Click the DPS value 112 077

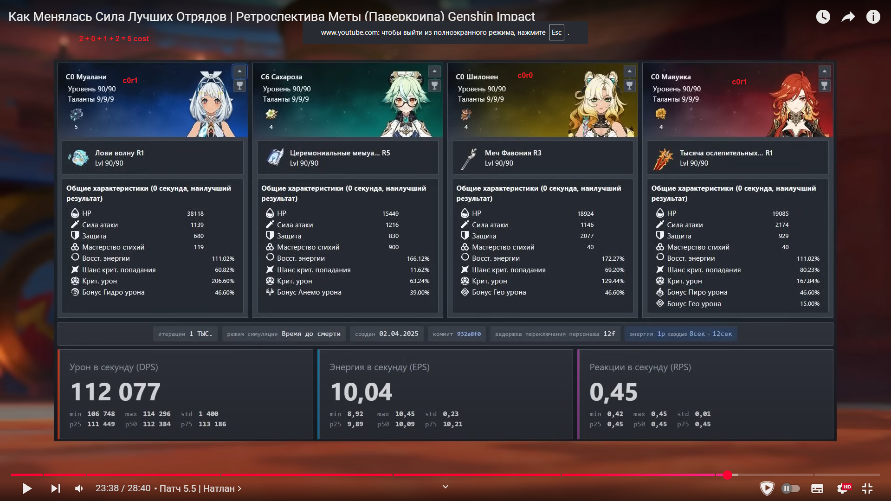tap(116, 392)
